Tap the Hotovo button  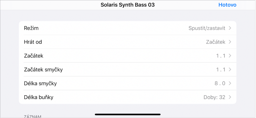click(227, 5)
